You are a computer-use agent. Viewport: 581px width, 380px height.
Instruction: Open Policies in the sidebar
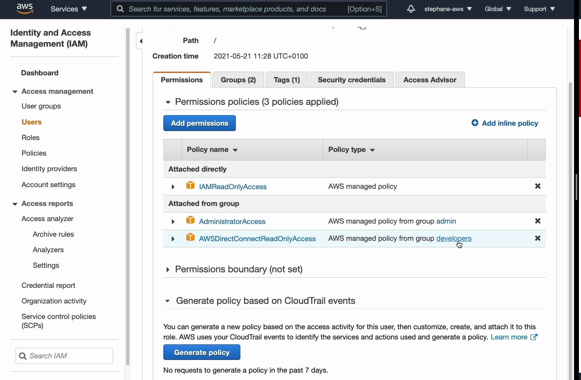point(34,153)
